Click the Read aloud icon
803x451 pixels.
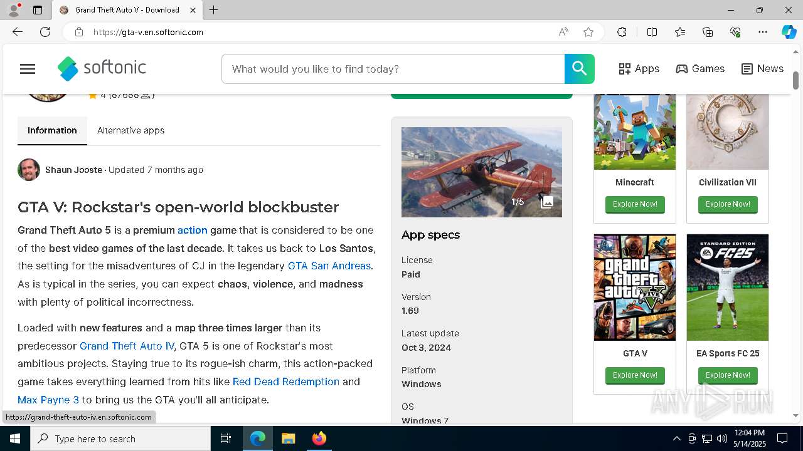tap(563, 32)
